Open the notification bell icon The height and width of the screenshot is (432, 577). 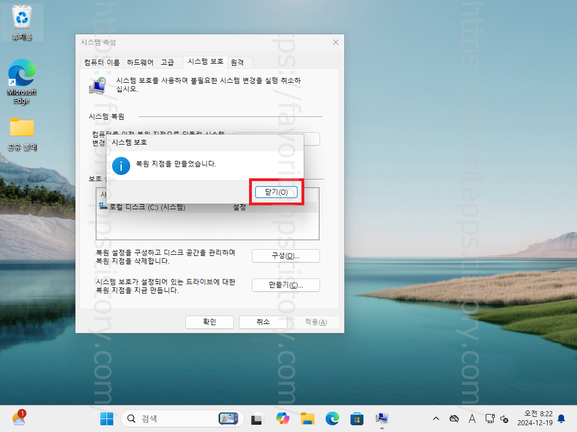(562, 418)
